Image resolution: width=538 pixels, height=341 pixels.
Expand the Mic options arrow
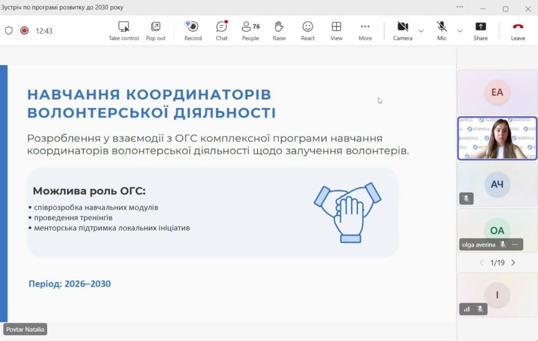(x=460, y=31)
